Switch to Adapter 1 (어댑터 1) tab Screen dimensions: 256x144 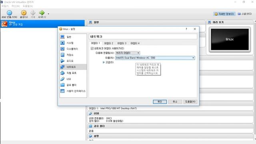(96, 43)
